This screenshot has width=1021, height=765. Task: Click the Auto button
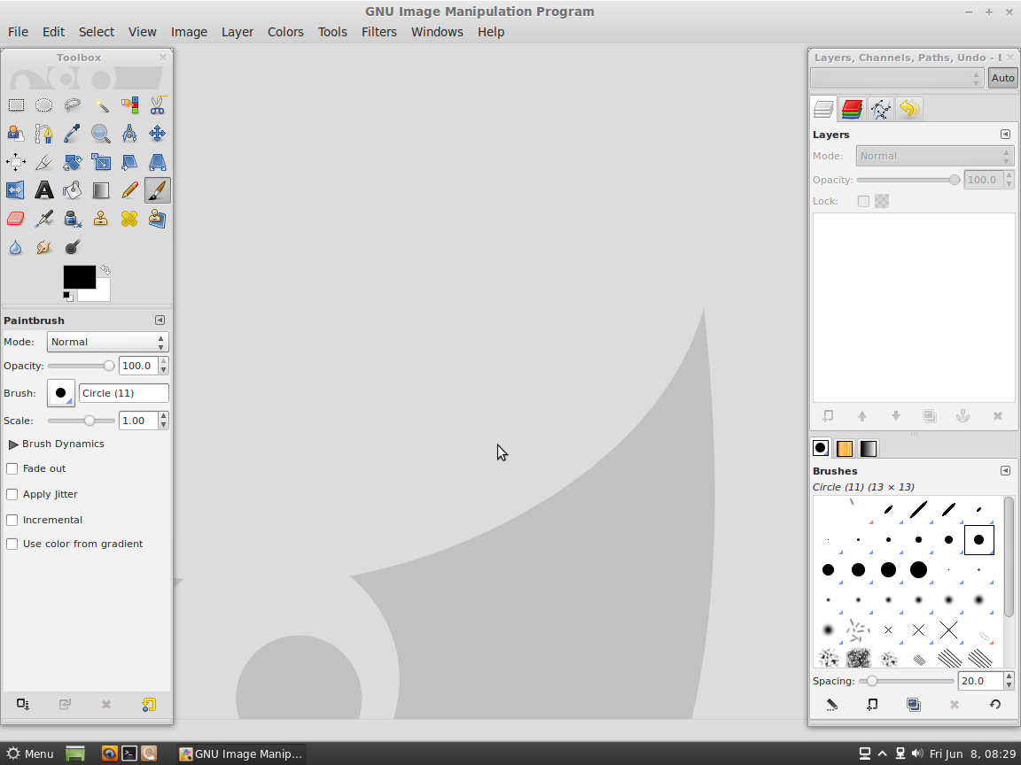click(1002, 78)
